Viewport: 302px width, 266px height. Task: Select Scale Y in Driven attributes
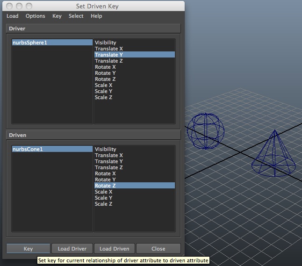pos(135,198)
